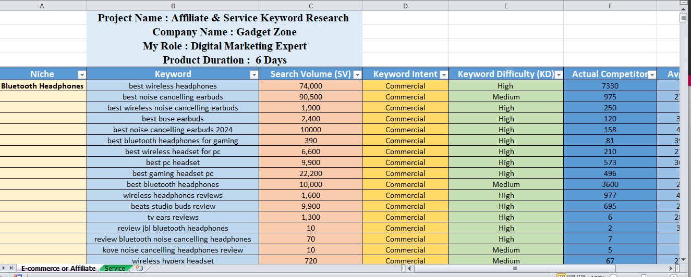Click the last-sheet tab navigation arrow
Screen dimensions: 691x277
[x=12, y=269]
